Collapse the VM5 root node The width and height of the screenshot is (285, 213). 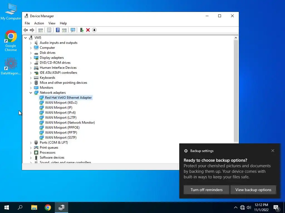pos(25,38)
